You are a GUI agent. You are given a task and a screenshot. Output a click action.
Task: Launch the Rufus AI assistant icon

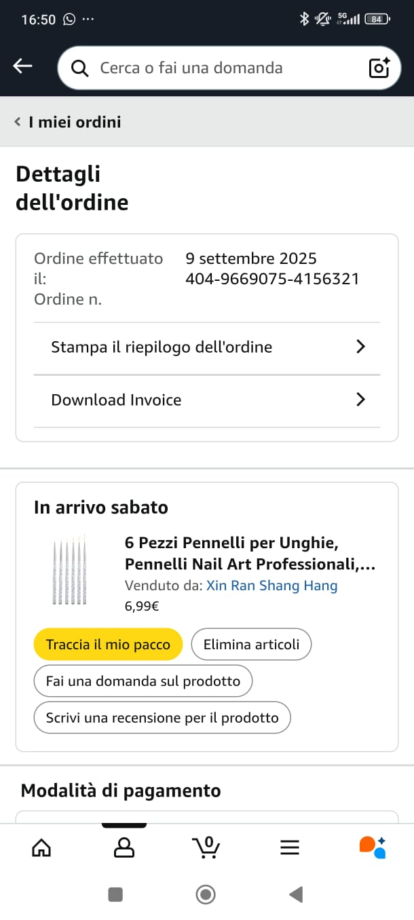click(x=372, y=847)
